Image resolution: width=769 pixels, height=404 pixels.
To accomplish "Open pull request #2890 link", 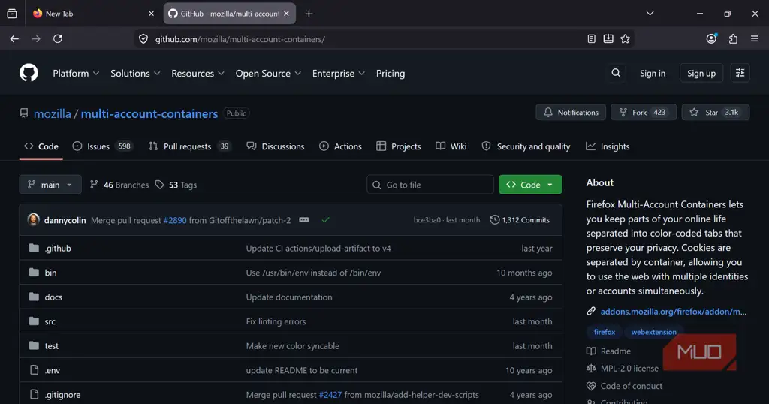I will pos(174,220).
